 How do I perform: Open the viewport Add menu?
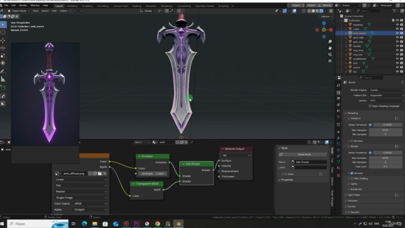coord(54,11)
